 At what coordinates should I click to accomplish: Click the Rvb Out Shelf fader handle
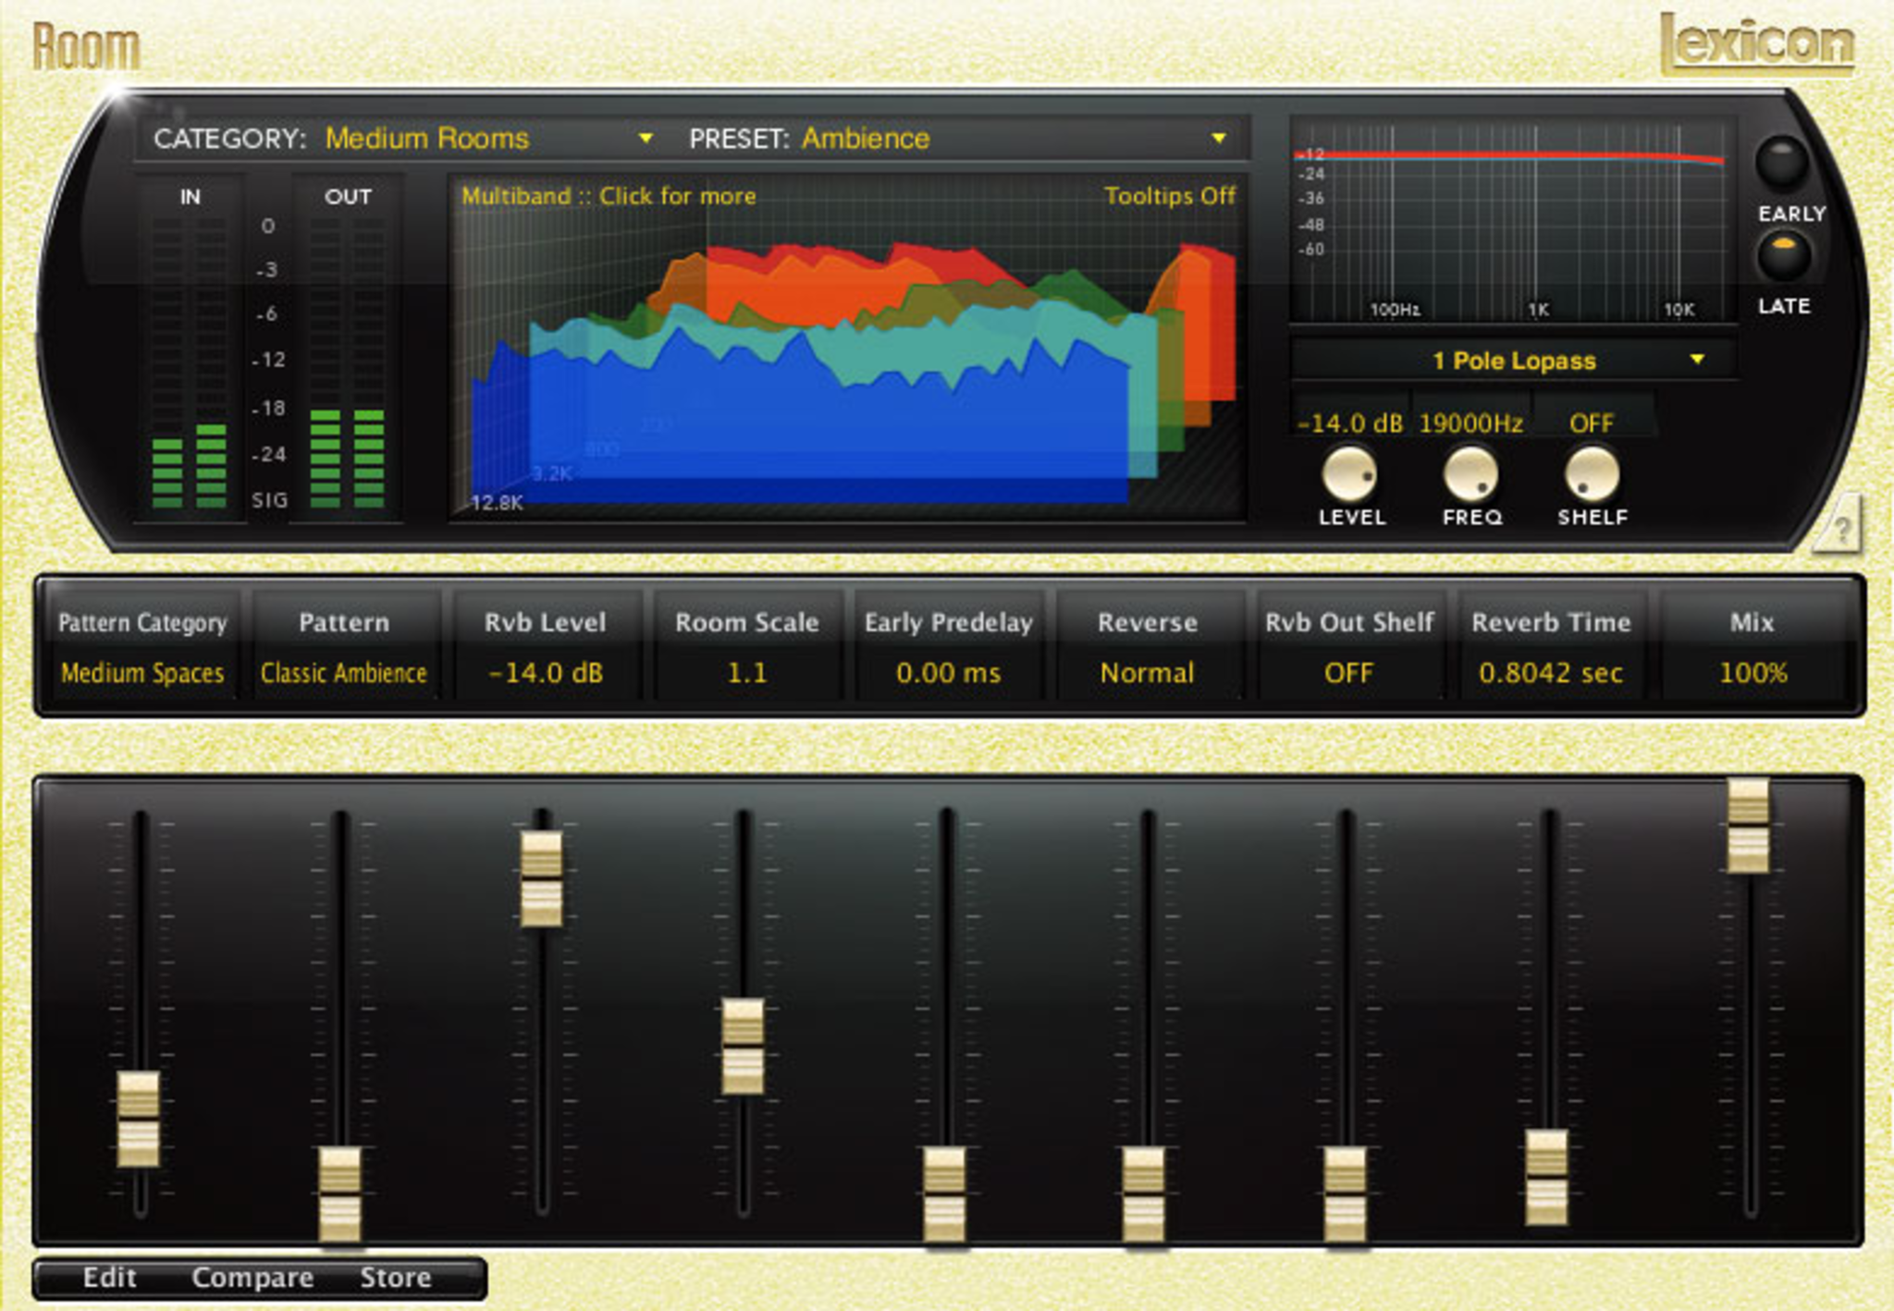tap(1345, 1195)
